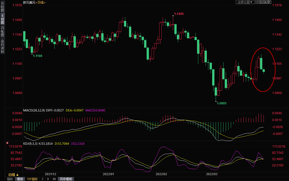Select the 指标 bottom tab
This screenshot has height=181, width=289.
(x=10, y=179)
